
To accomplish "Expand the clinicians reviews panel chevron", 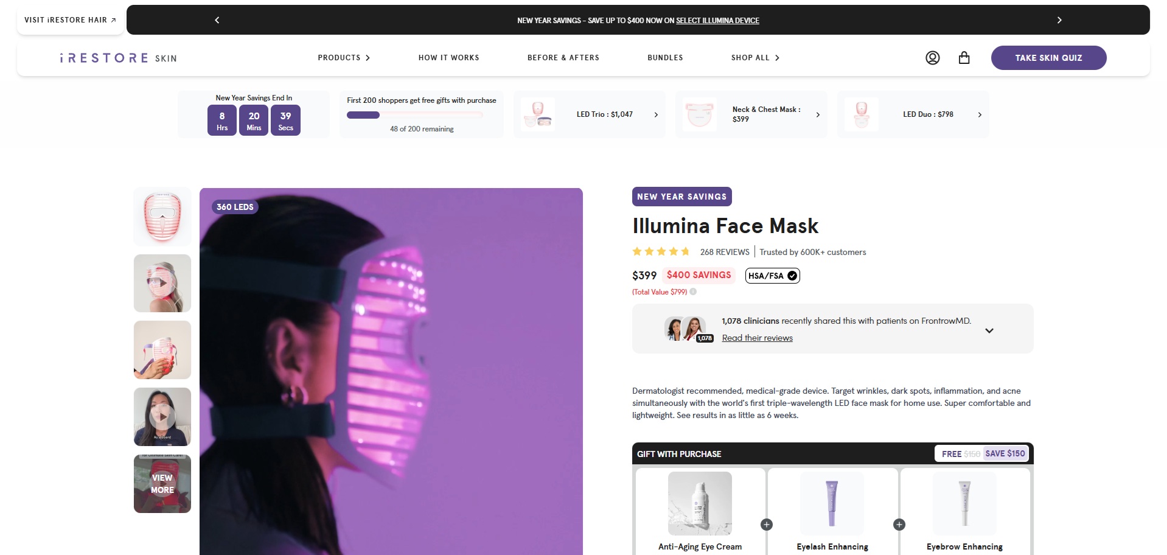I will point(989,330).
